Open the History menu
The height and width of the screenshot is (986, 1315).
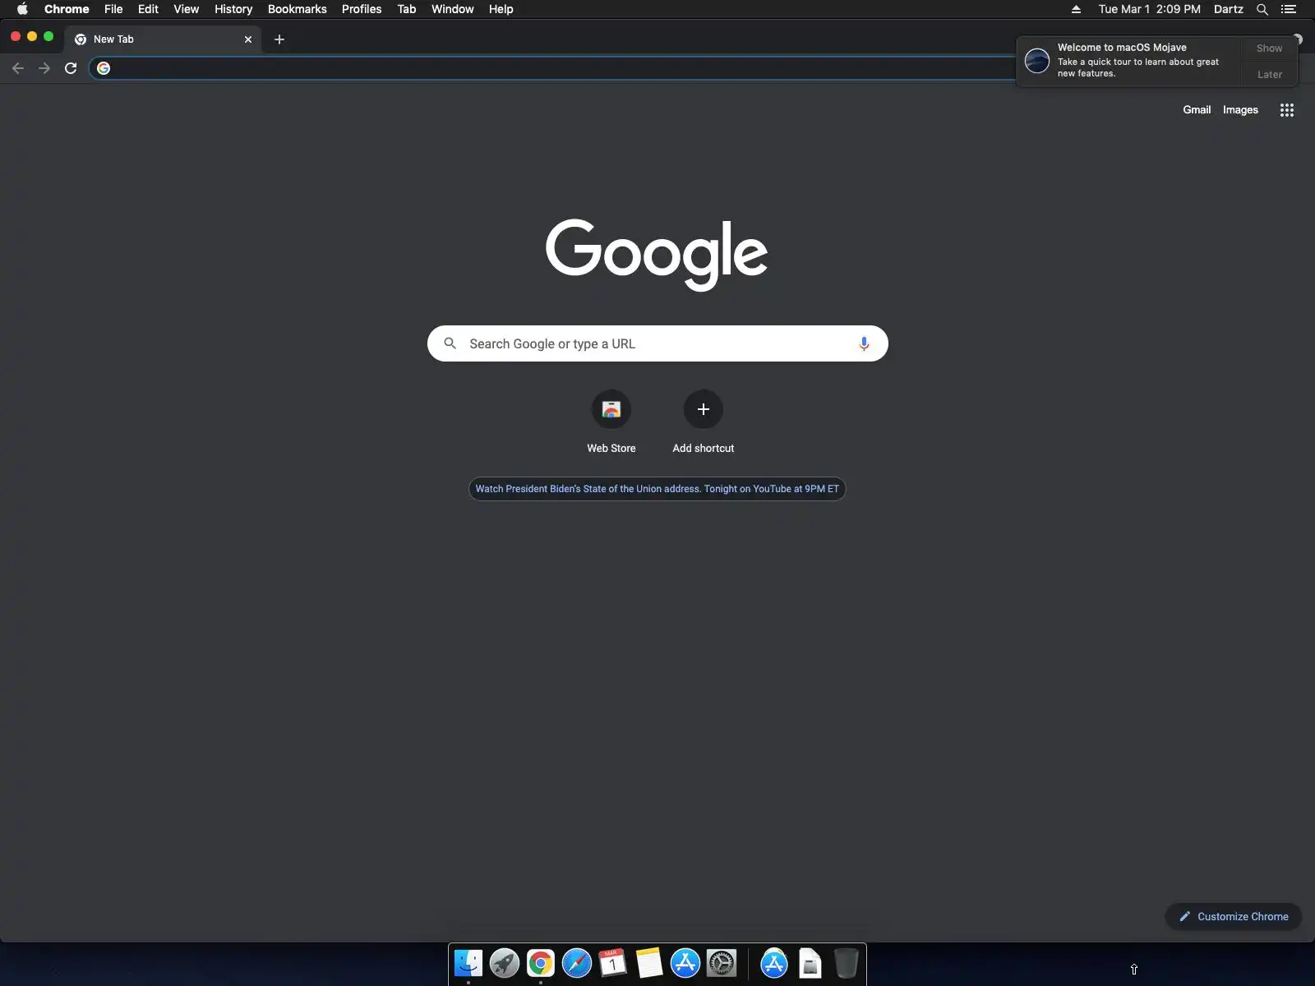[x=233, y=9]
